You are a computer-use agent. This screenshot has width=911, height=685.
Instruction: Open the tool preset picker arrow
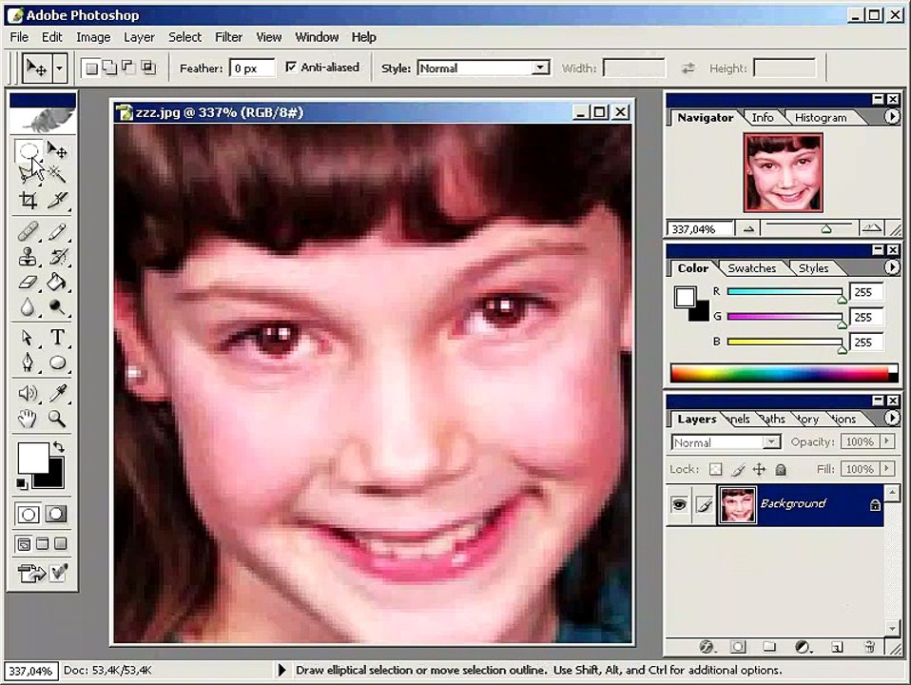tap(59, 68)
